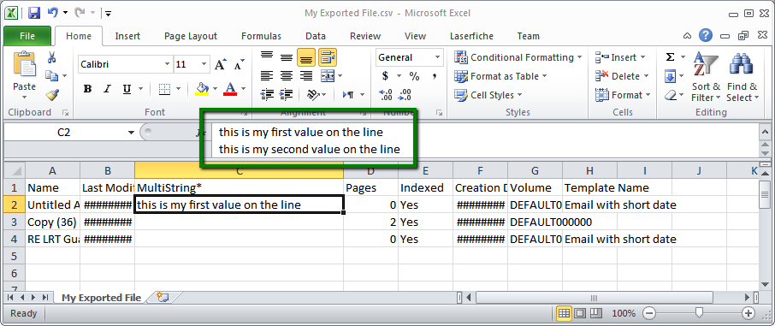Click the Copy icon in Clipboard group
Screen dimensions: 775x326
[51, 75]
